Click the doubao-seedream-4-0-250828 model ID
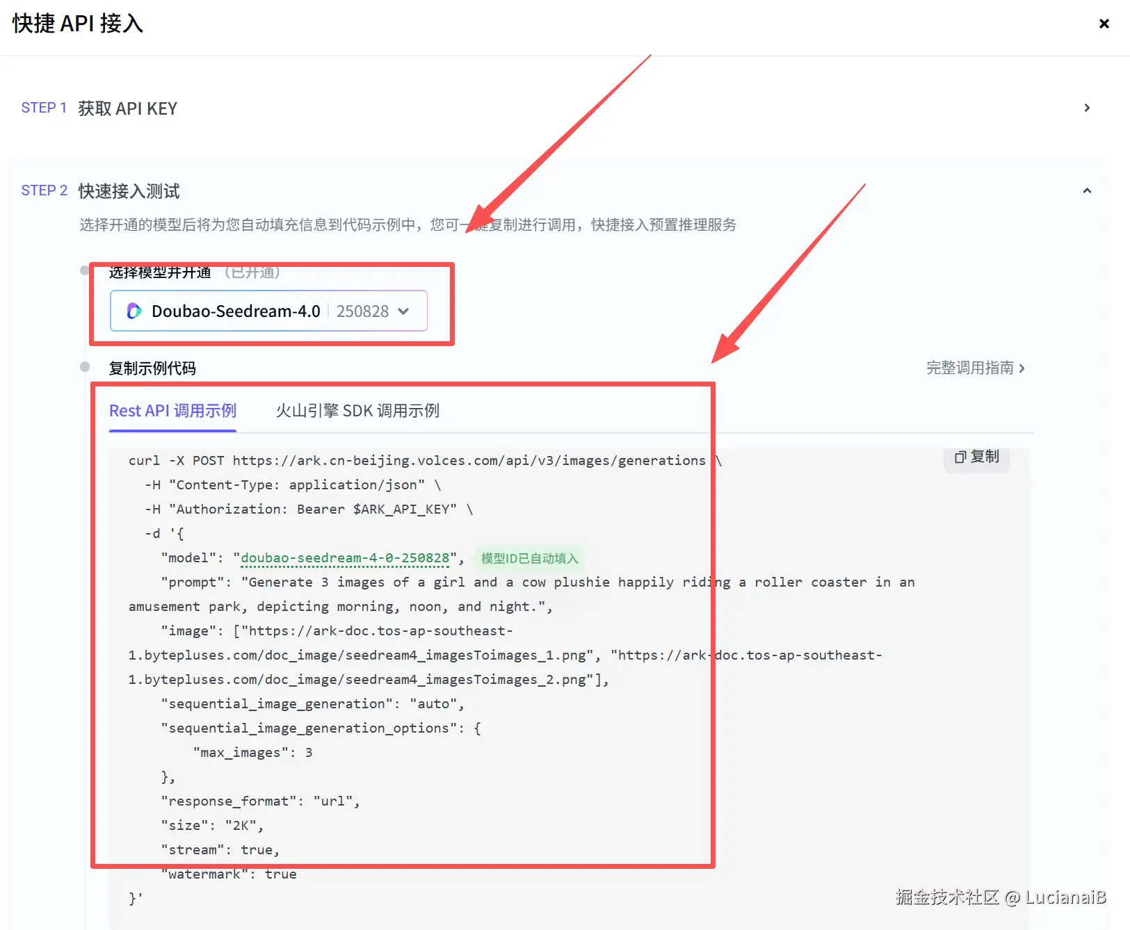The image size is (1130, 930). [x=345, y=558]
